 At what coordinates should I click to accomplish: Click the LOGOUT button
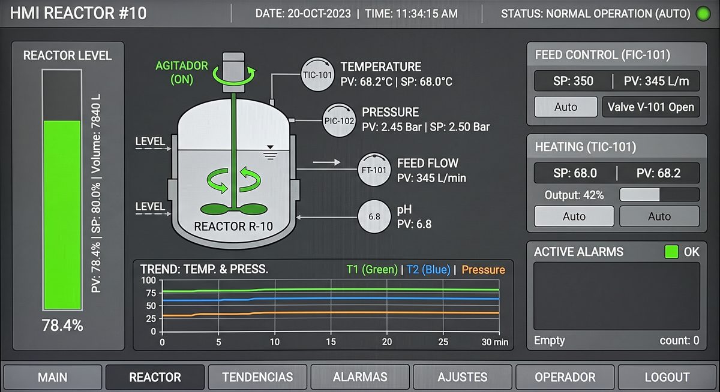pyautogui.click(x=667, y=378)
